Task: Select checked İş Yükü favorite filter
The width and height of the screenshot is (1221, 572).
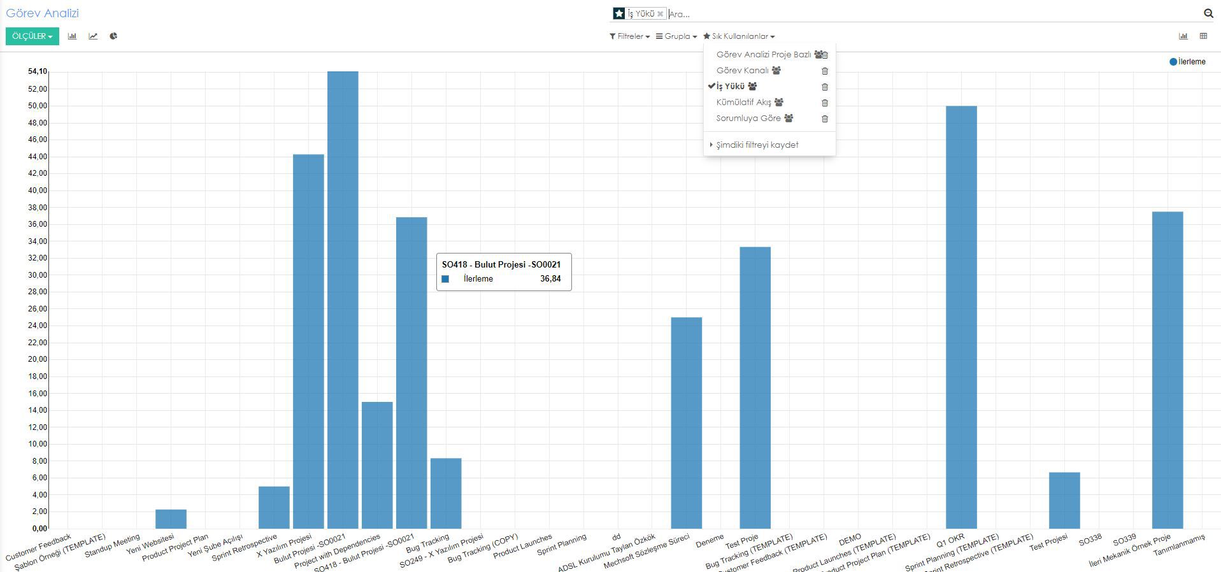Action: click(731, 87)
